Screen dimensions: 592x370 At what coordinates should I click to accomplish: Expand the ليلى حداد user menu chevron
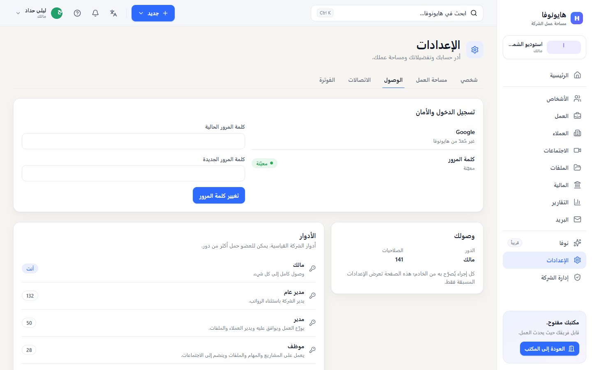click(x=18, y=13)
